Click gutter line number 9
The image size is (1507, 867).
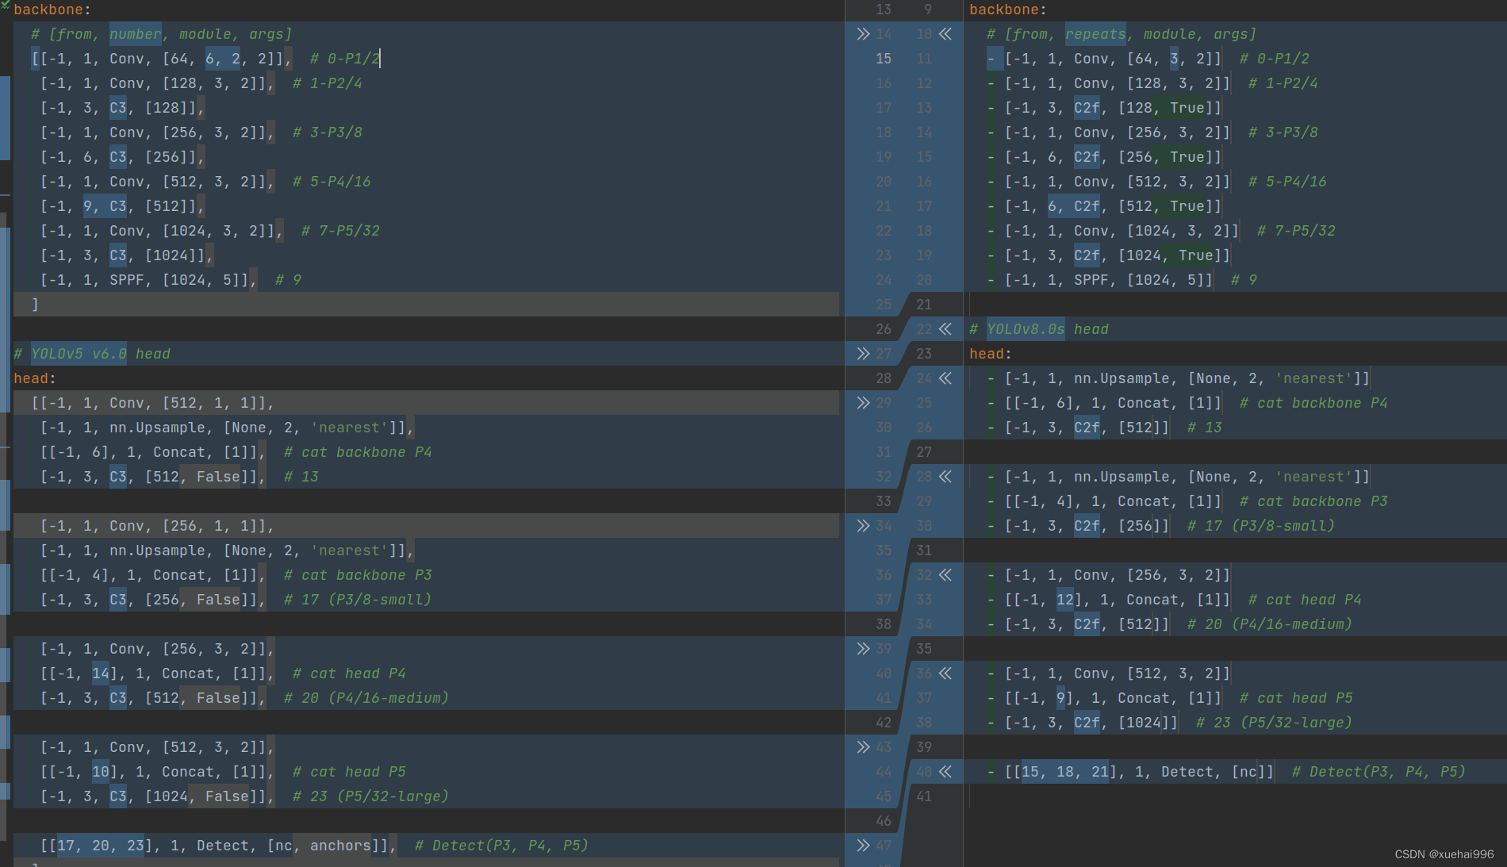928,10
